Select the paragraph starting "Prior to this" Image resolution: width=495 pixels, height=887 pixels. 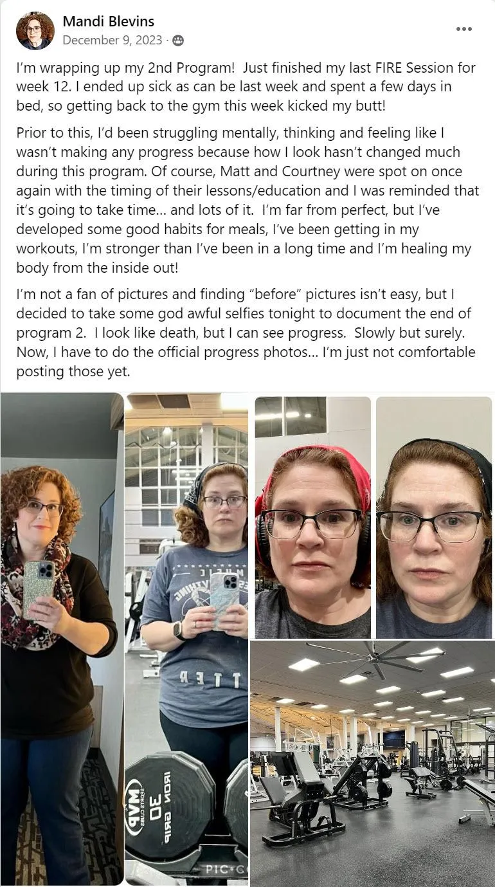coord(248,201)
